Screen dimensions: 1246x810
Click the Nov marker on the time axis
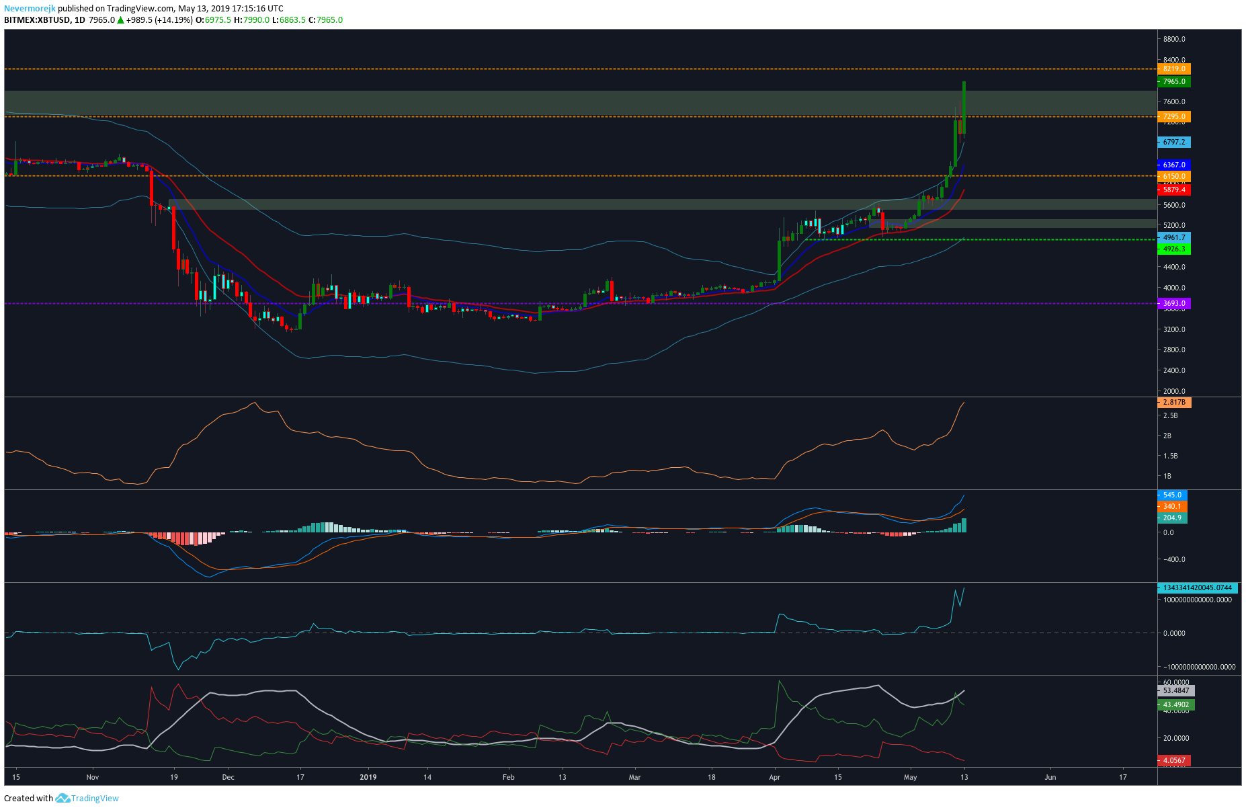coord(93,777)
